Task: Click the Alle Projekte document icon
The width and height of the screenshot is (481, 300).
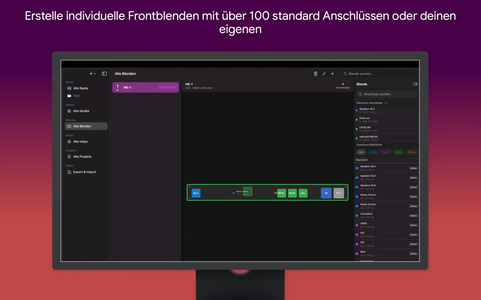Action: pos(69,156)
